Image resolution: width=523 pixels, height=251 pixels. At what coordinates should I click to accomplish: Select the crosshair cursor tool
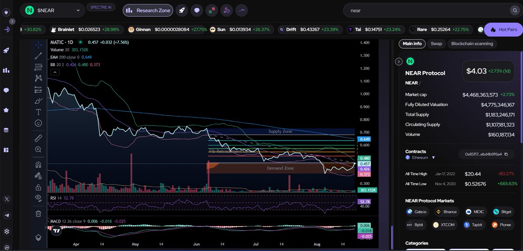click(x=38, y=44)
